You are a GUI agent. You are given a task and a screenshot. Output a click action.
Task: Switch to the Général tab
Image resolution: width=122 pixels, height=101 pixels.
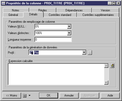pos(13,15)
